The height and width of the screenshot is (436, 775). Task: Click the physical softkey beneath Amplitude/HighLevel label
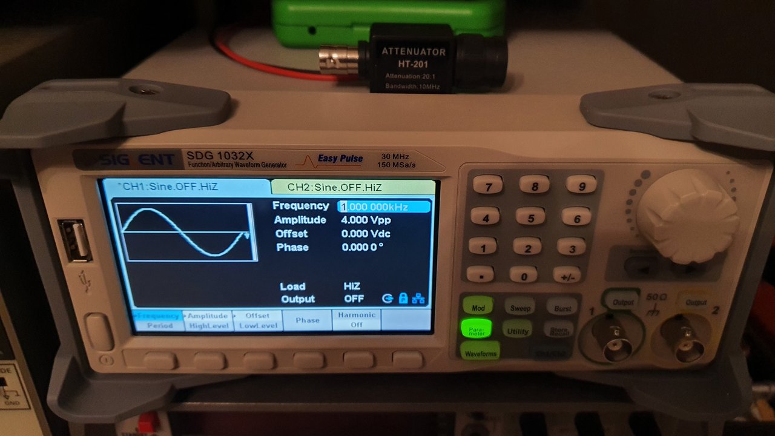coord(209,360)
